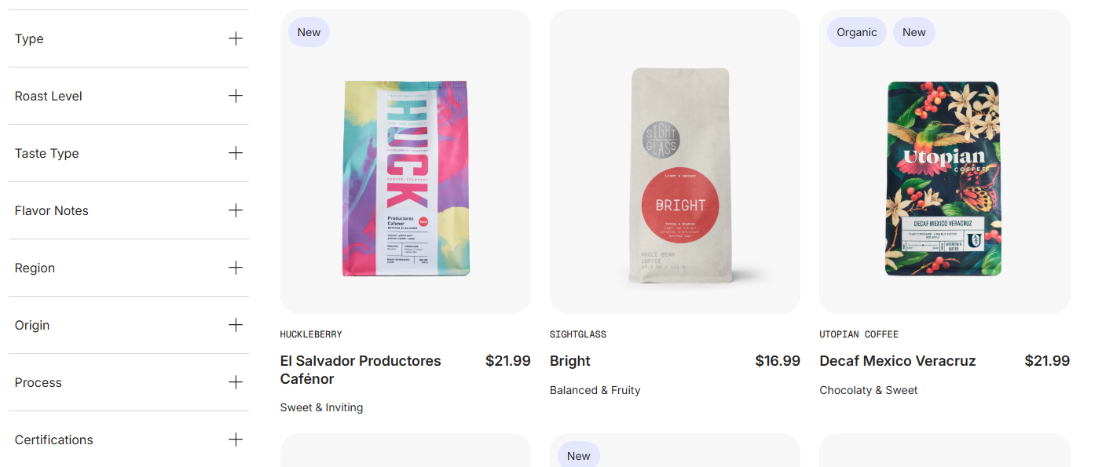Image resolution: width=1102 pixels, height=467 pixels.
Task: Open Taste Type filter via plus icon
Action: click(236, 153)
